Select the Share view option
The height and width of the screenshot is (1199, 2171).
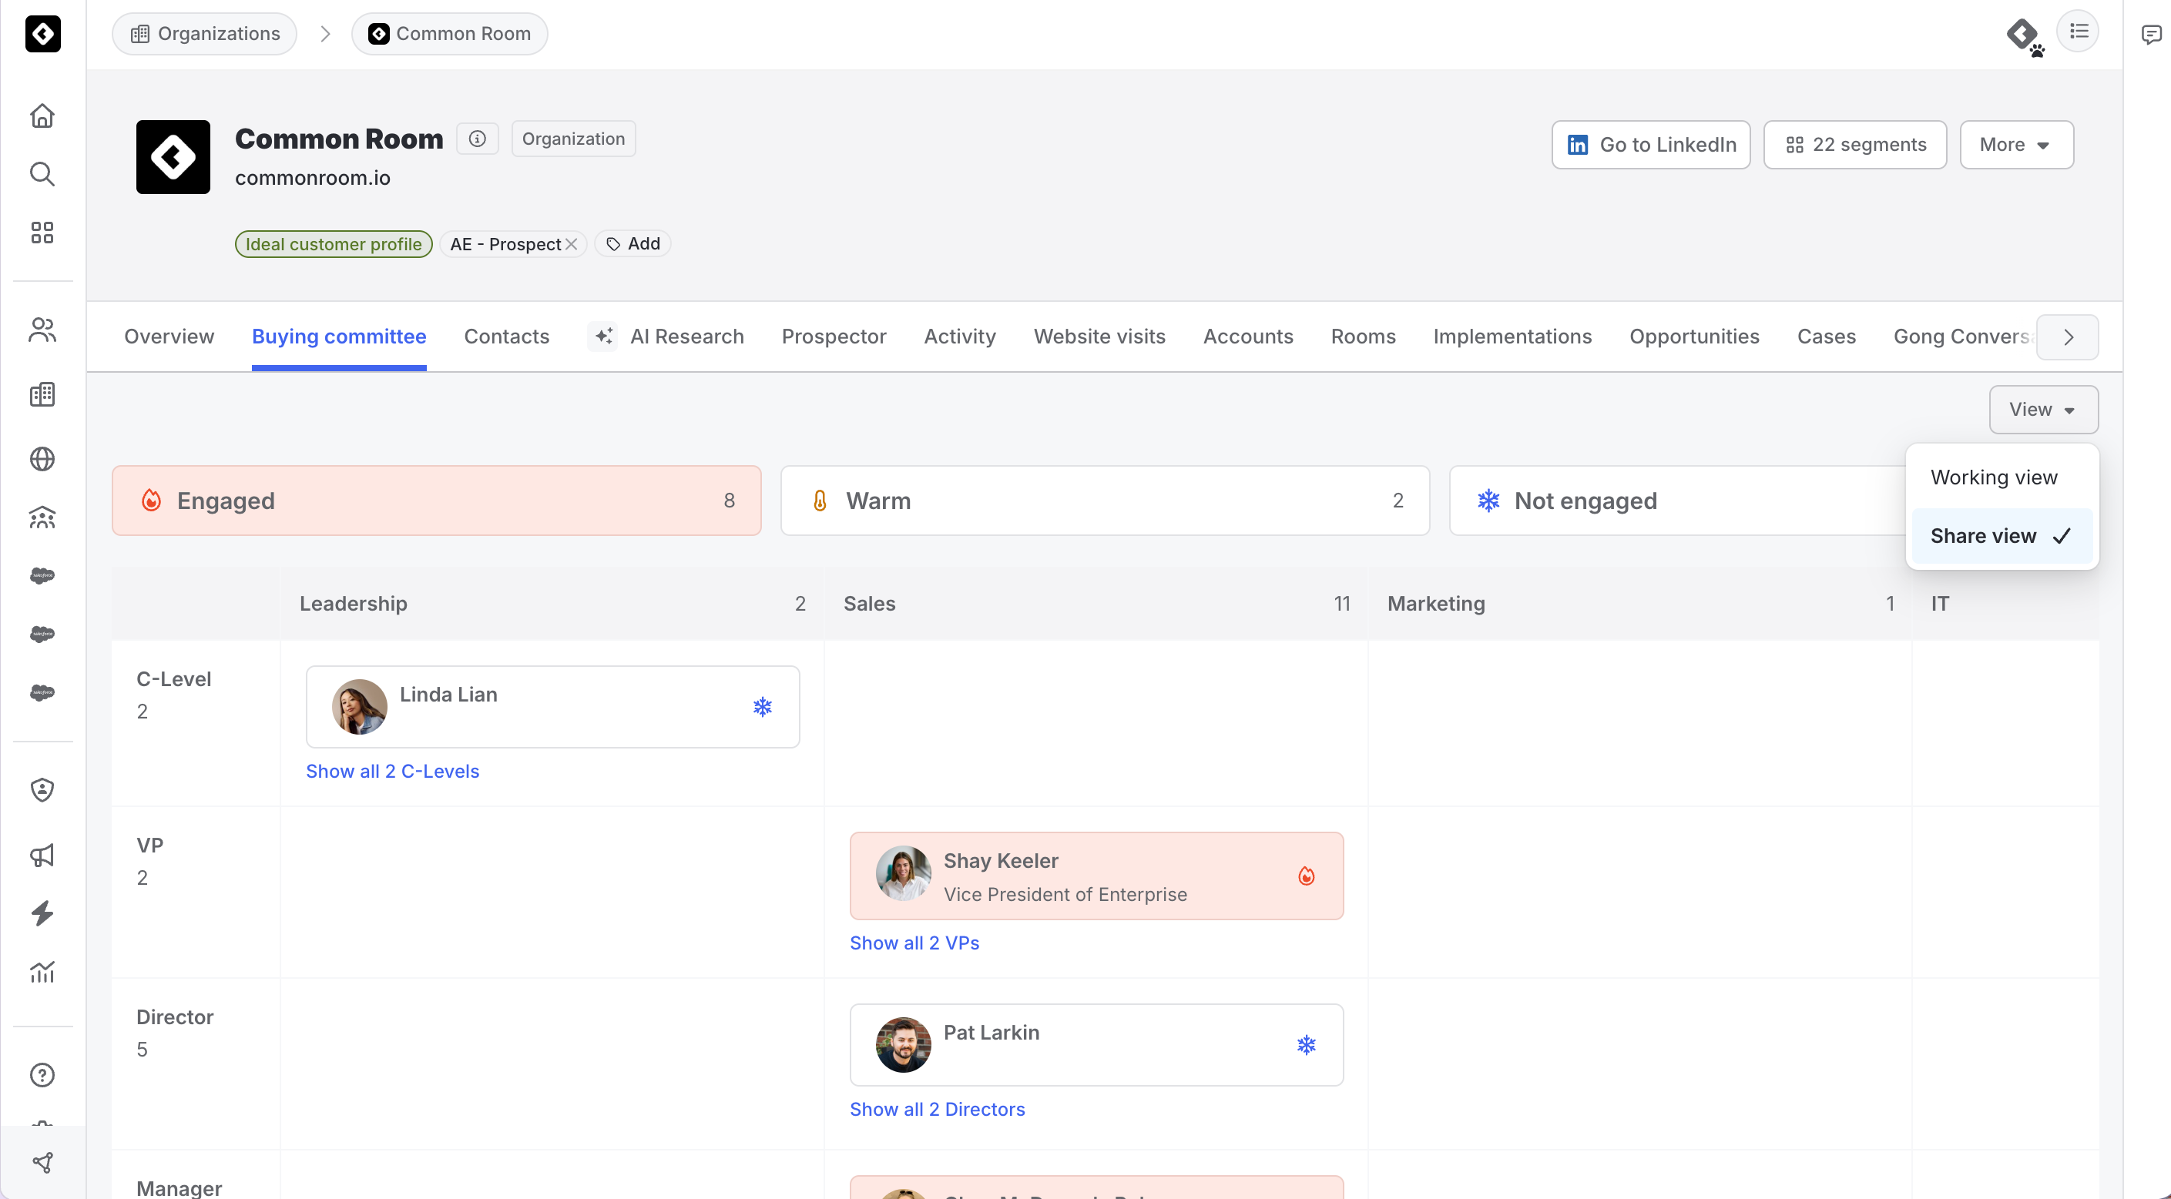(2002, 536)
